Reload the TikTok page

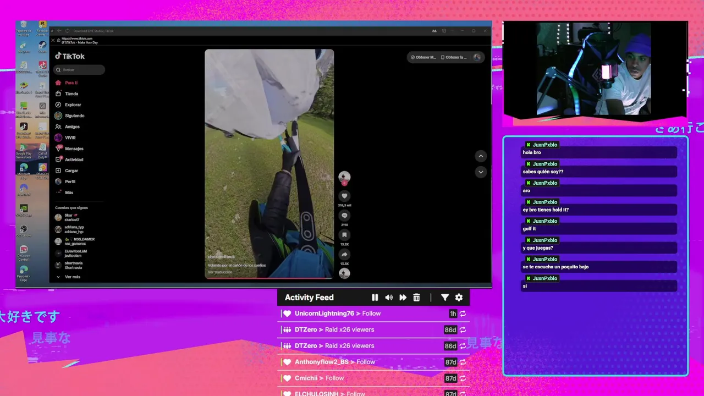click(67, 31)
